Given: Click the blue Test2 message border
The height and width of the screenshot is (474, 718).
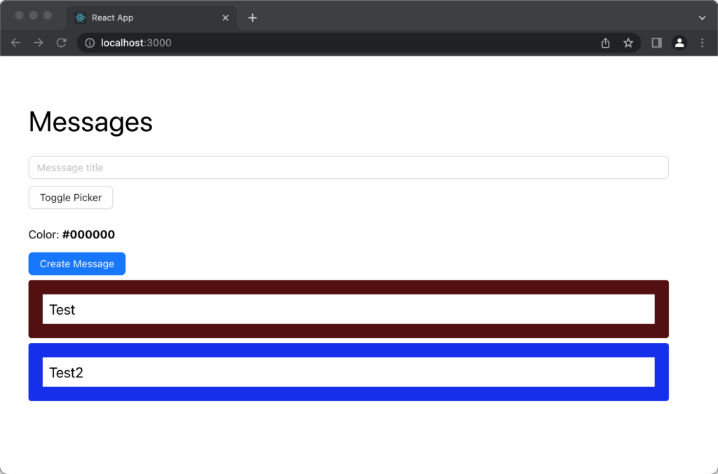Looking at the screenshot, I should 348,350.
